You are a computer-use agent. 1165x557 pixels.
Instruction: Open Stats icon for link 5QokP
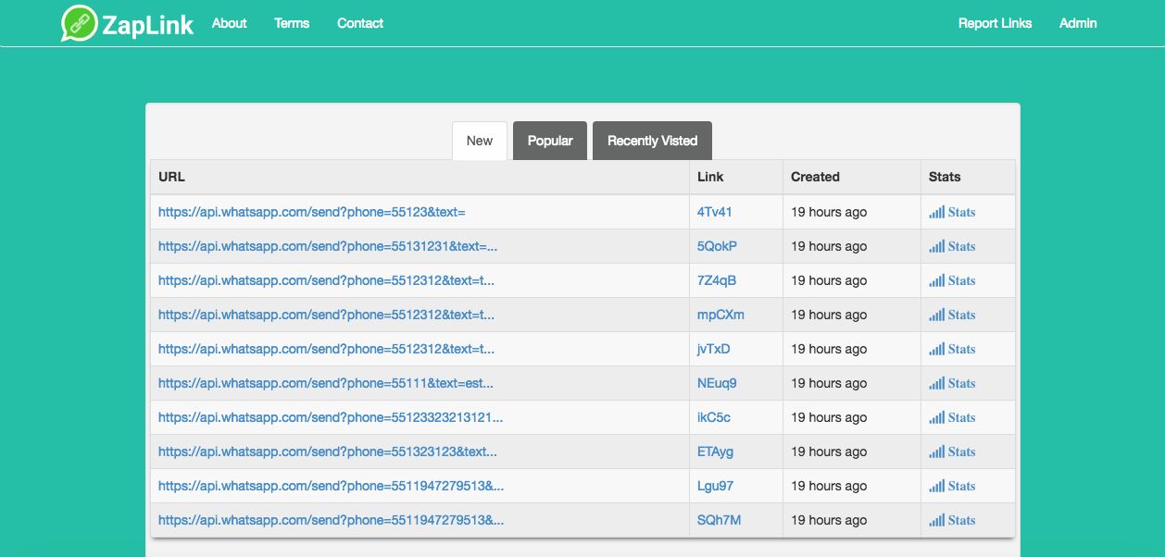(937, 246)
